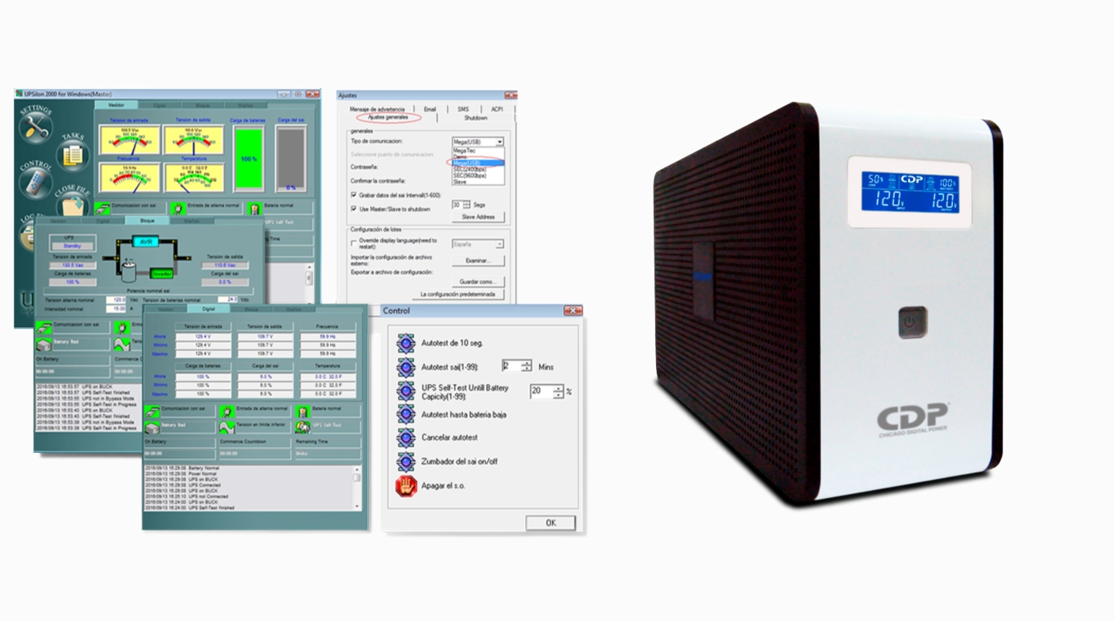Viewport: 1114px width, 621px height.
Task: Switch to the Email tab in Ajustes
Action: (x=430, y=109)
